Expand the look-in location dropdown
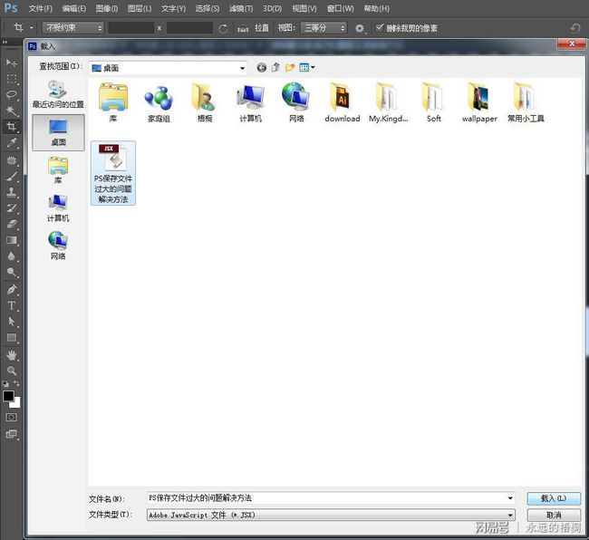Screen dimensions: 589x540 [x=242, y=68]
